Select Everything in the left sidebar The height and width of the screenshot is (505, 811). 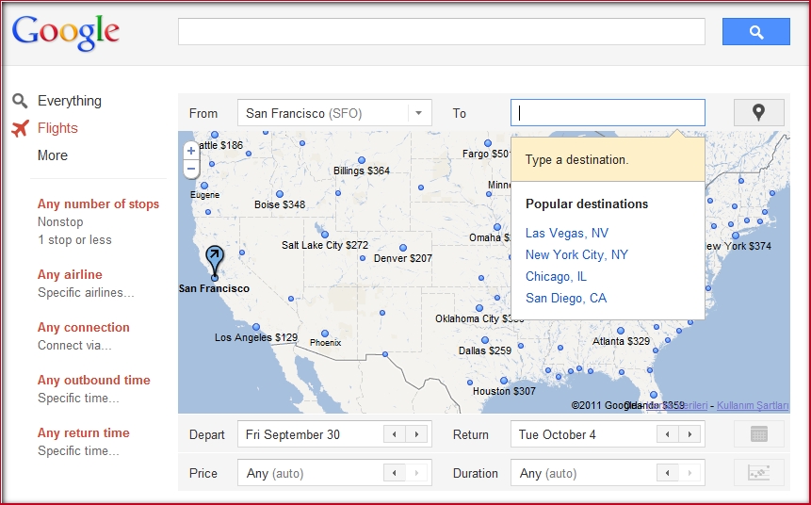[70, 101]
